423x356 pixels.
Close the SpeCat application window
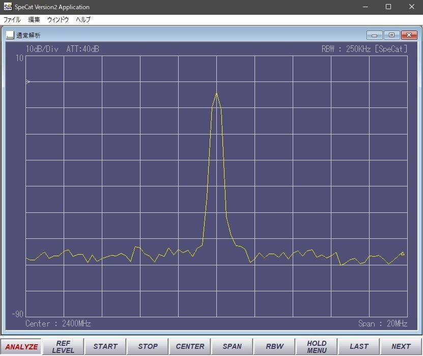point(412,7)
